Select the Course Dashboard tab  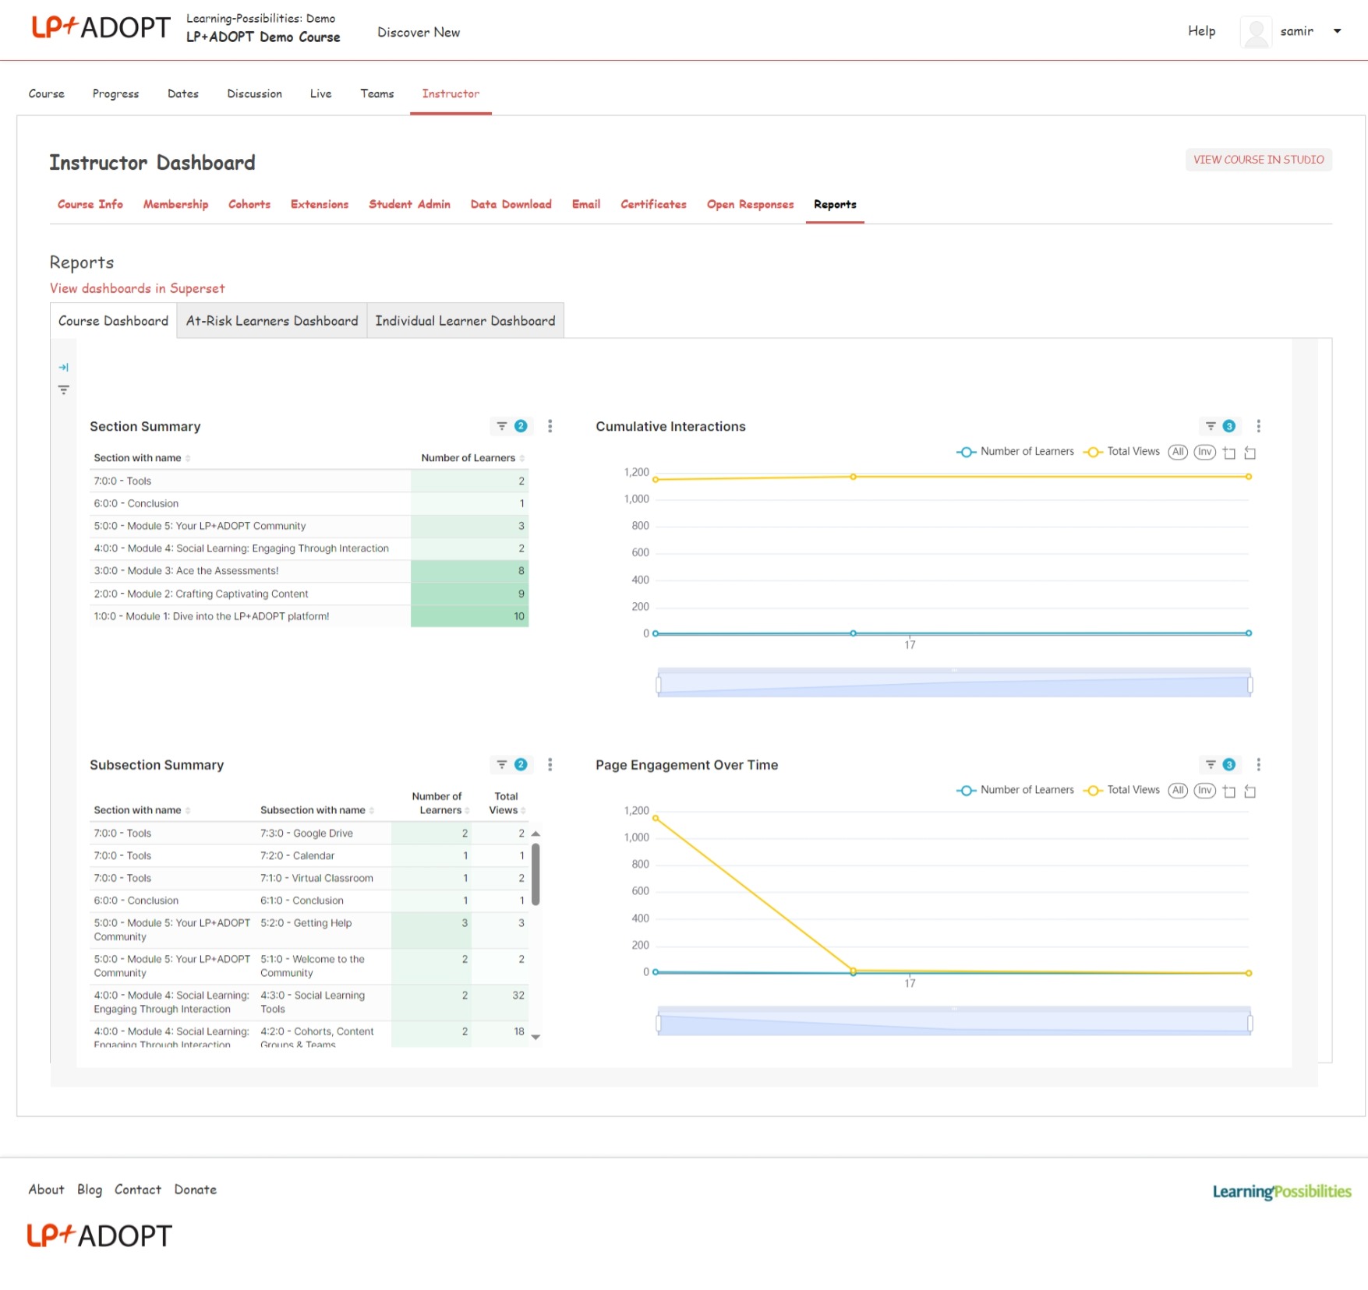click(113, 321)
